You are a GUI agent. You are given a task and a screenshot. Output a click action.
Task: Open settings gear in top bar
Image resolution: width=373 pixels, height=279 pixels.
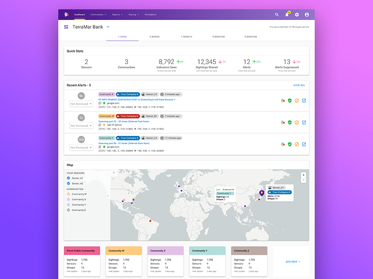(297, 14)
